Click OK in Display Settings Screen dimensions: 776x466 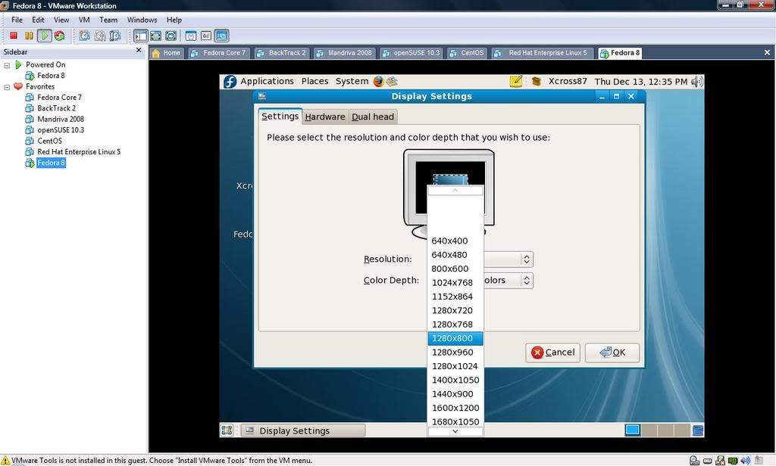tap(612, 353)
